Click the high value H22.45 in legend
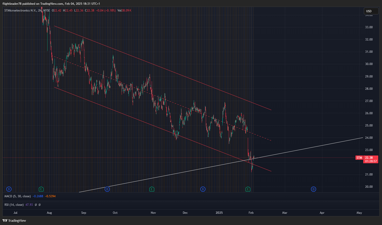 [x=68, y=10]
